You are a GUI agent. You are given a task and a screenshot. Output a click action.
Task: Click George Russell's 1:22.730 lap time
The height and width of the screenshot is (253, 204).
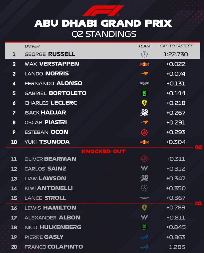click(176, 54)
